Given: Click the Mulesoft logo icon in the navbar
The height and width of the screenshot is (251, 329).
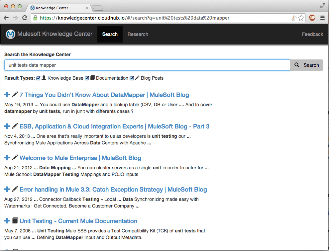Looking at the screenshot, I should click(11, 34).
